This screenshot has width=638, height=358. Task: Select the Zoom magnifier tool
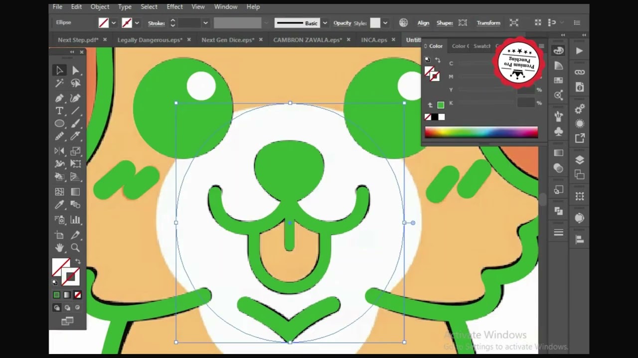click(76, 248)
